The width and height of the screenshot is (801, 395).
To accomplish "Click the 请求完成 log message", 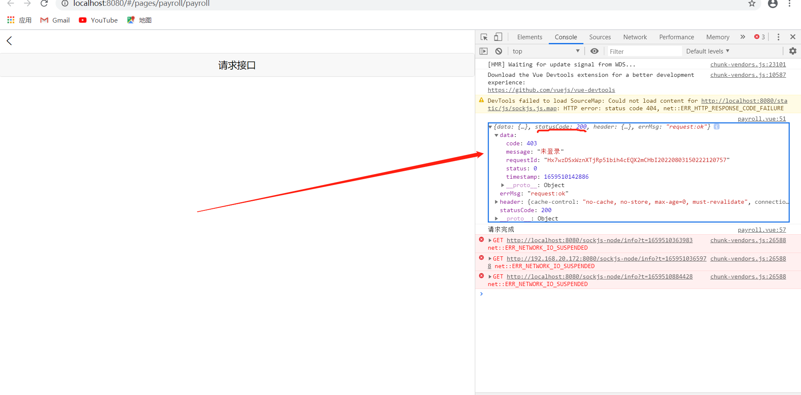I will [x=501, y=229].
